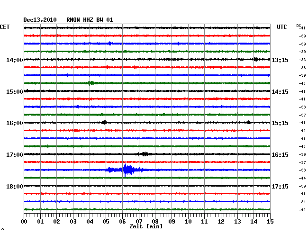The image size is (308, 234).
Task: Select the CET timezone label
Action: pyautogui.click(x=5, y=27)
